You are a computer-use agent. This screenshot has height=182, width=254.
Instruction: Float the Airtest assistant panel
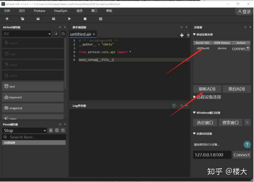[60, 27]
